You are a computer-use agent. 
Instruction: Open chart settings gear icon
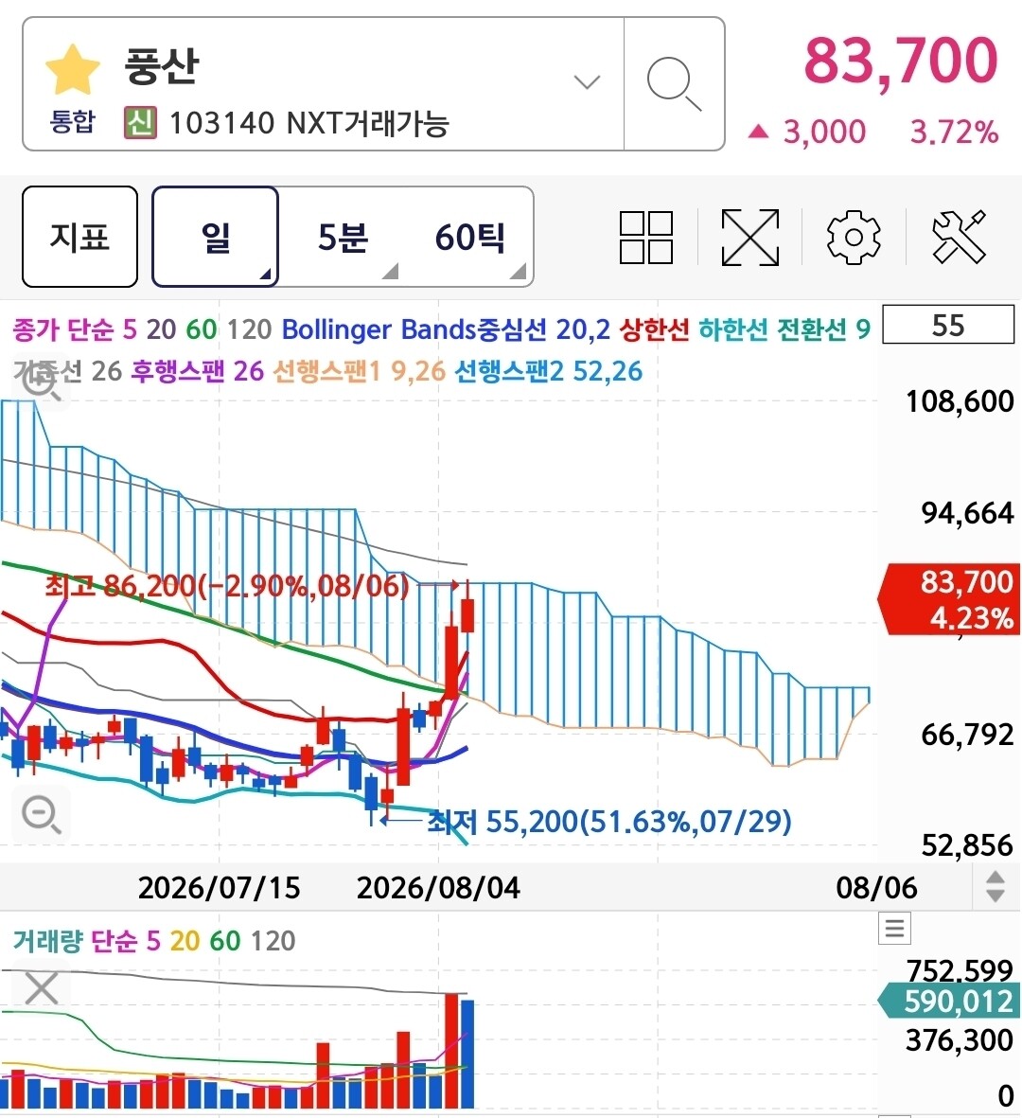tap(854, 238)
